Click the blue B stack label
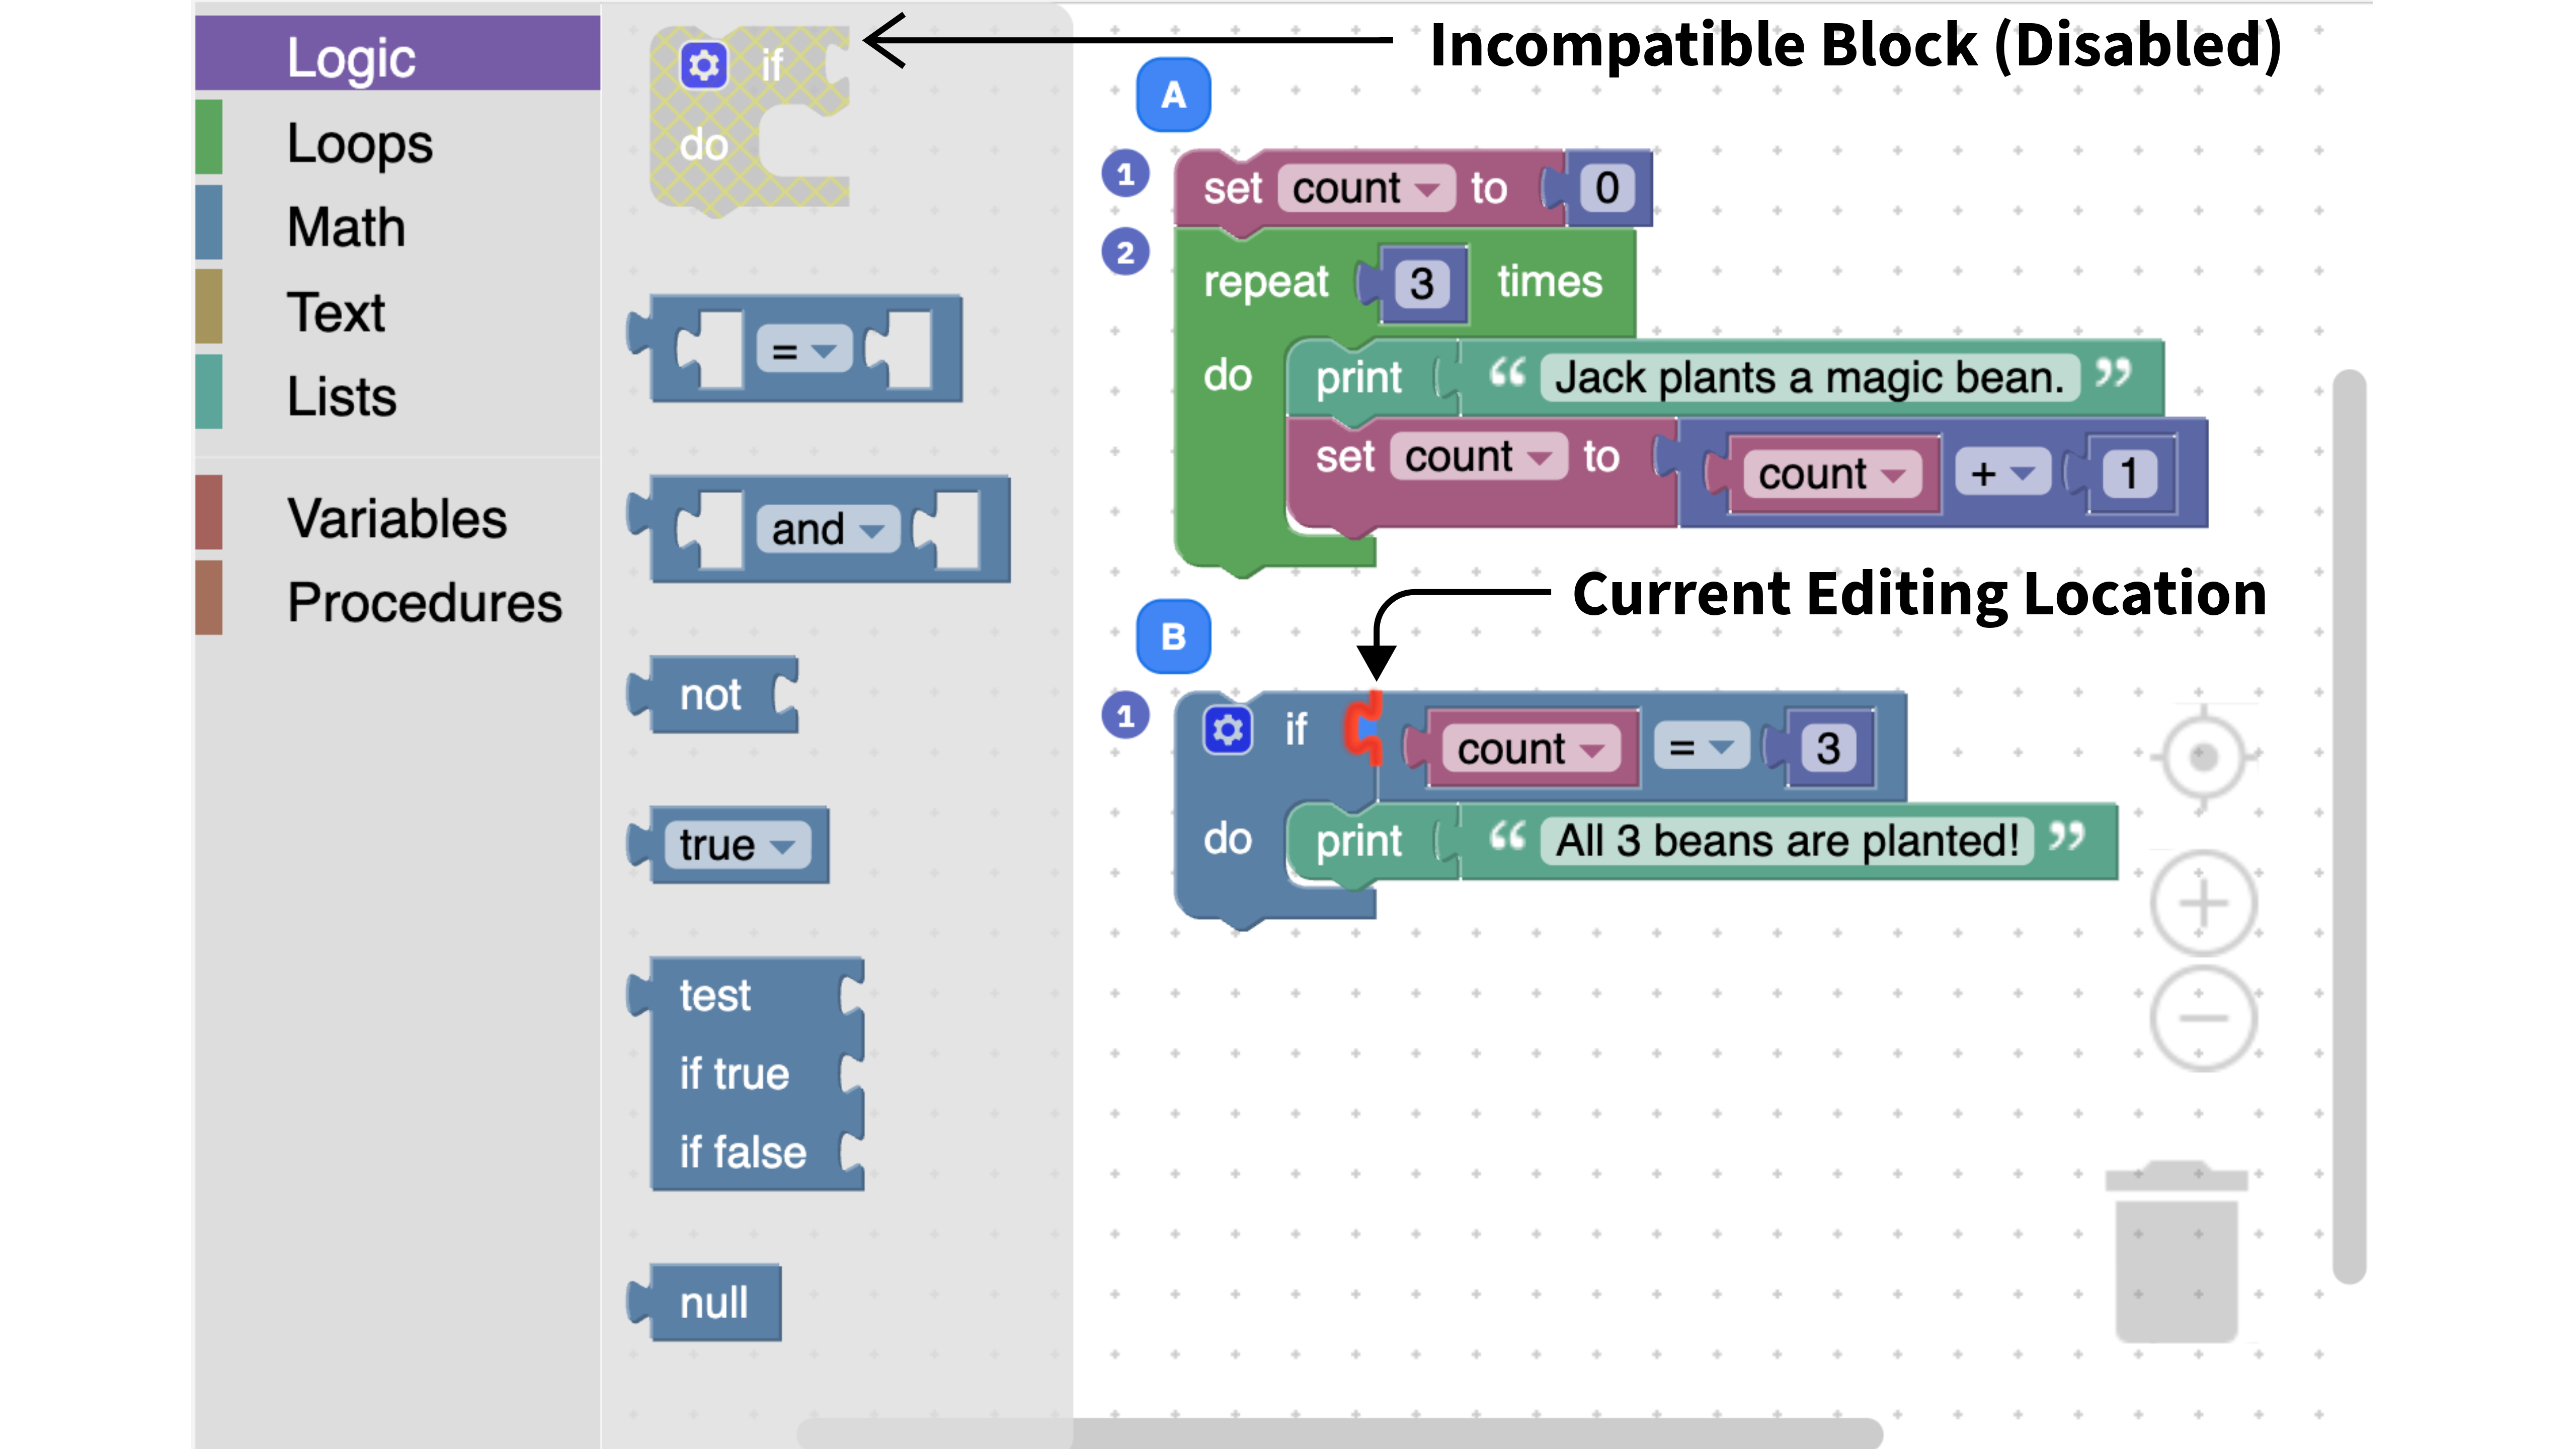 point(1173,636)
